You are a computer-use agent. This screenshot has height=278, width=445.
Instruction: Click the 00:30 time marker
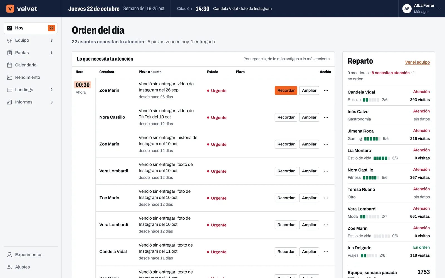click(x=83, y=85)
